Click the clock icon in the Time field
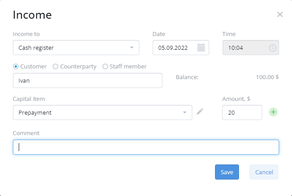 (272, 48)
